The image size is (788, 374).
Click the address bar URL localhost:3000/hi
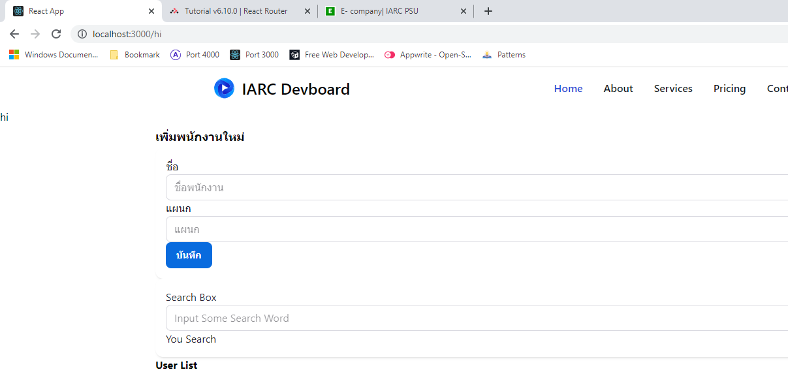tap(127, 34)
